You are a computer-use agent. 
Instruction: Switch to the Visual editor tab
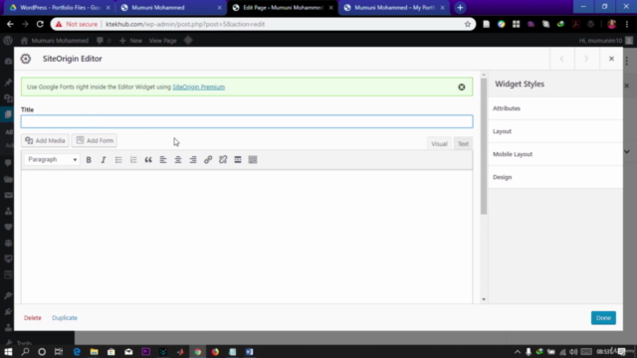pyautogui.click(x=439, y=143)
